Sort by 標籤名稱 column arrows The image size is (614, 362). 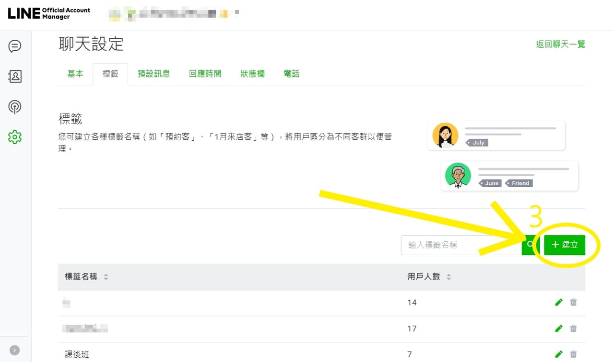106,277
